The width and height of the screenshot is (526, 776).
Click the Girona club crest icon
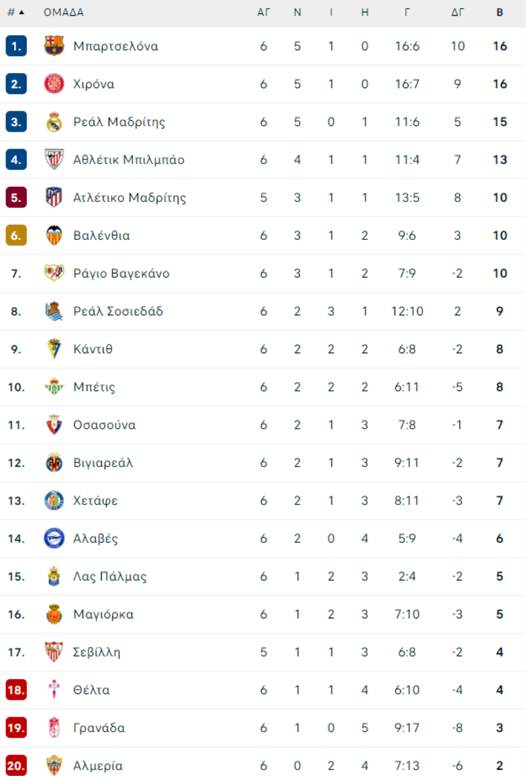tap(54, 84)
